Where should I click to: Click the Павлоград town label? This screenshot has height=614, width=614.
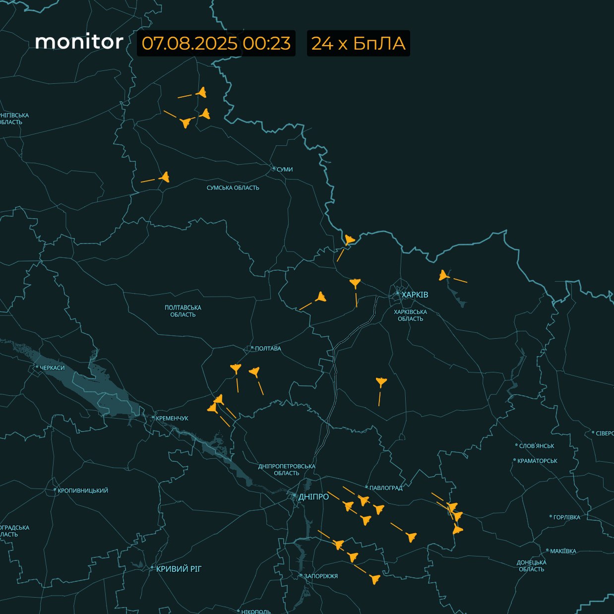(x=386, y=488)
